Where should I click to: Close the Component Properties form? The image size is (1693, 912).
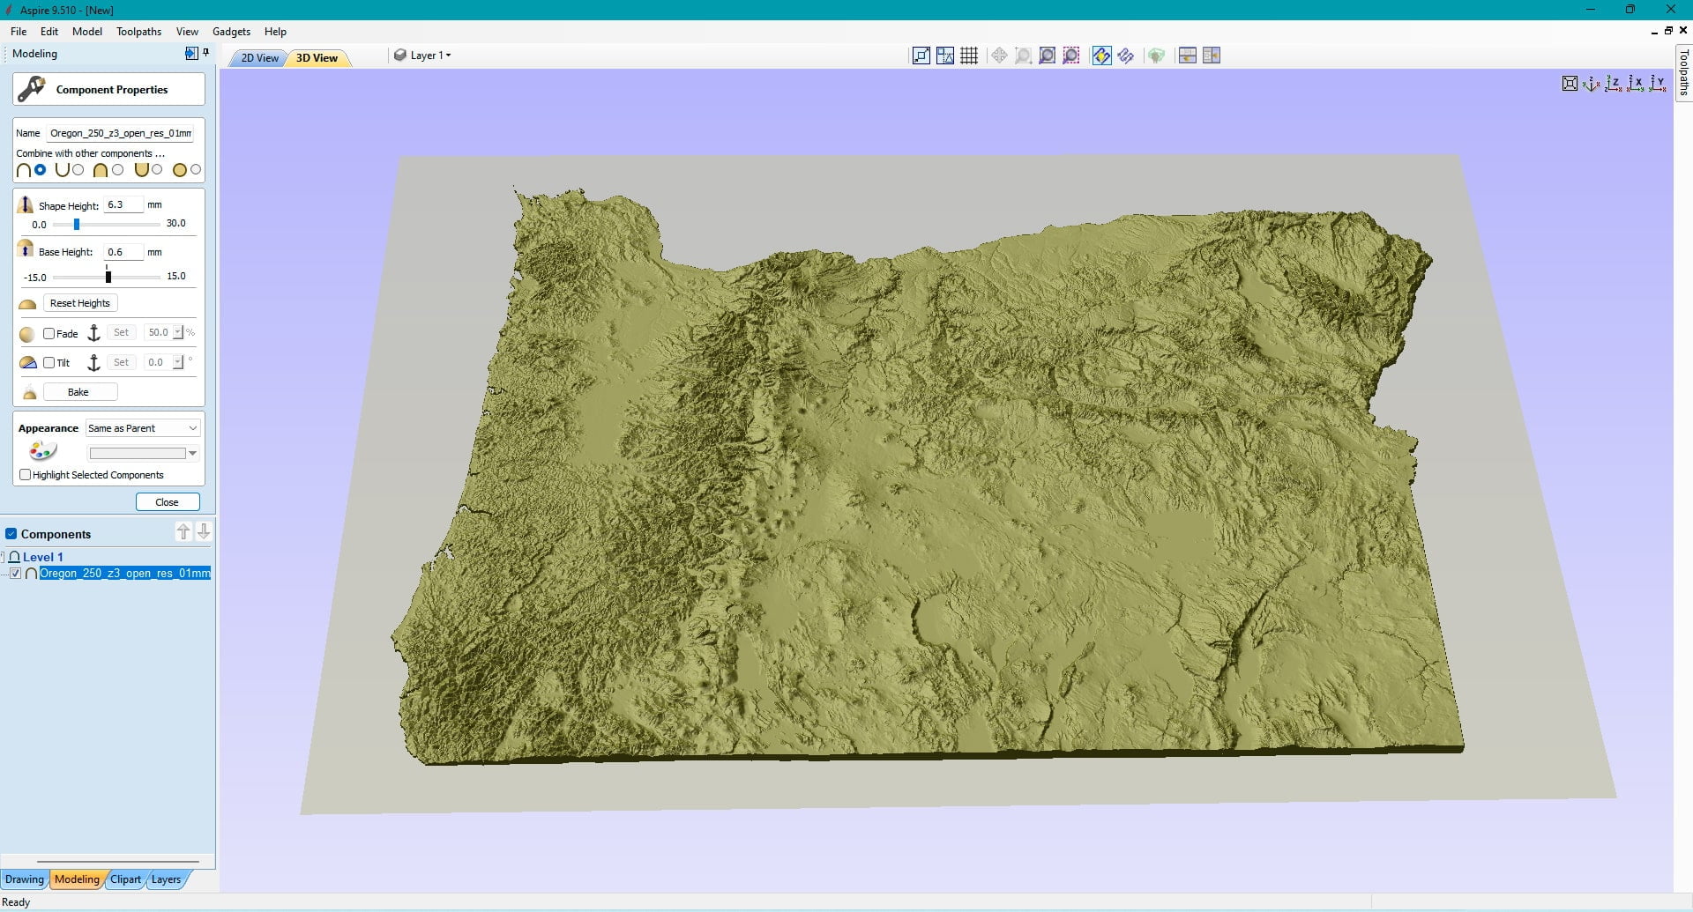(168, 502)
